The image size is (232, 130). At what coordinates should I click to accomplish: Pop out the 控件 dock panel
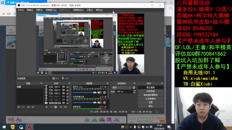(162, 83)
